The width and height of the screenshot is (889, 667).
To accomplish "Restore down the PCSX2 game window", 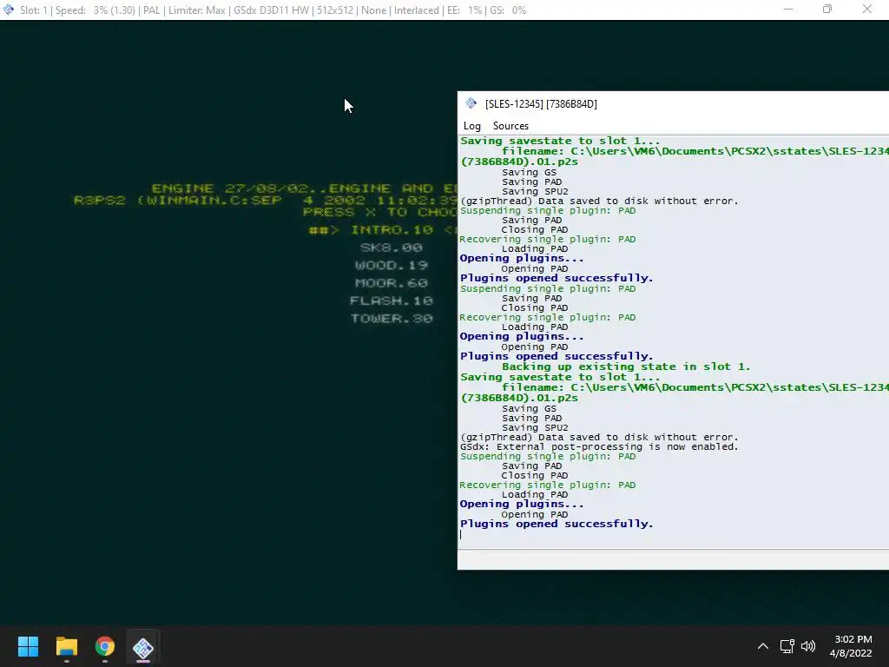I will 827,9.
